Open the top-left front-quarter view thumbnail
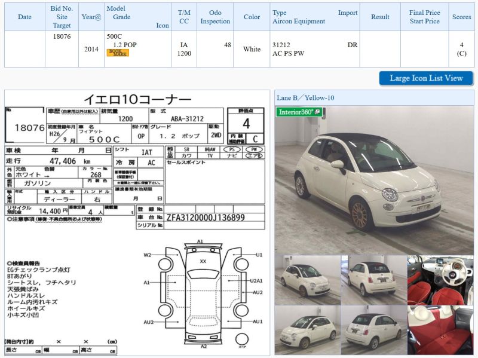Image resolution: width=478 pixels, height=358 pixels. pos(308,280)
